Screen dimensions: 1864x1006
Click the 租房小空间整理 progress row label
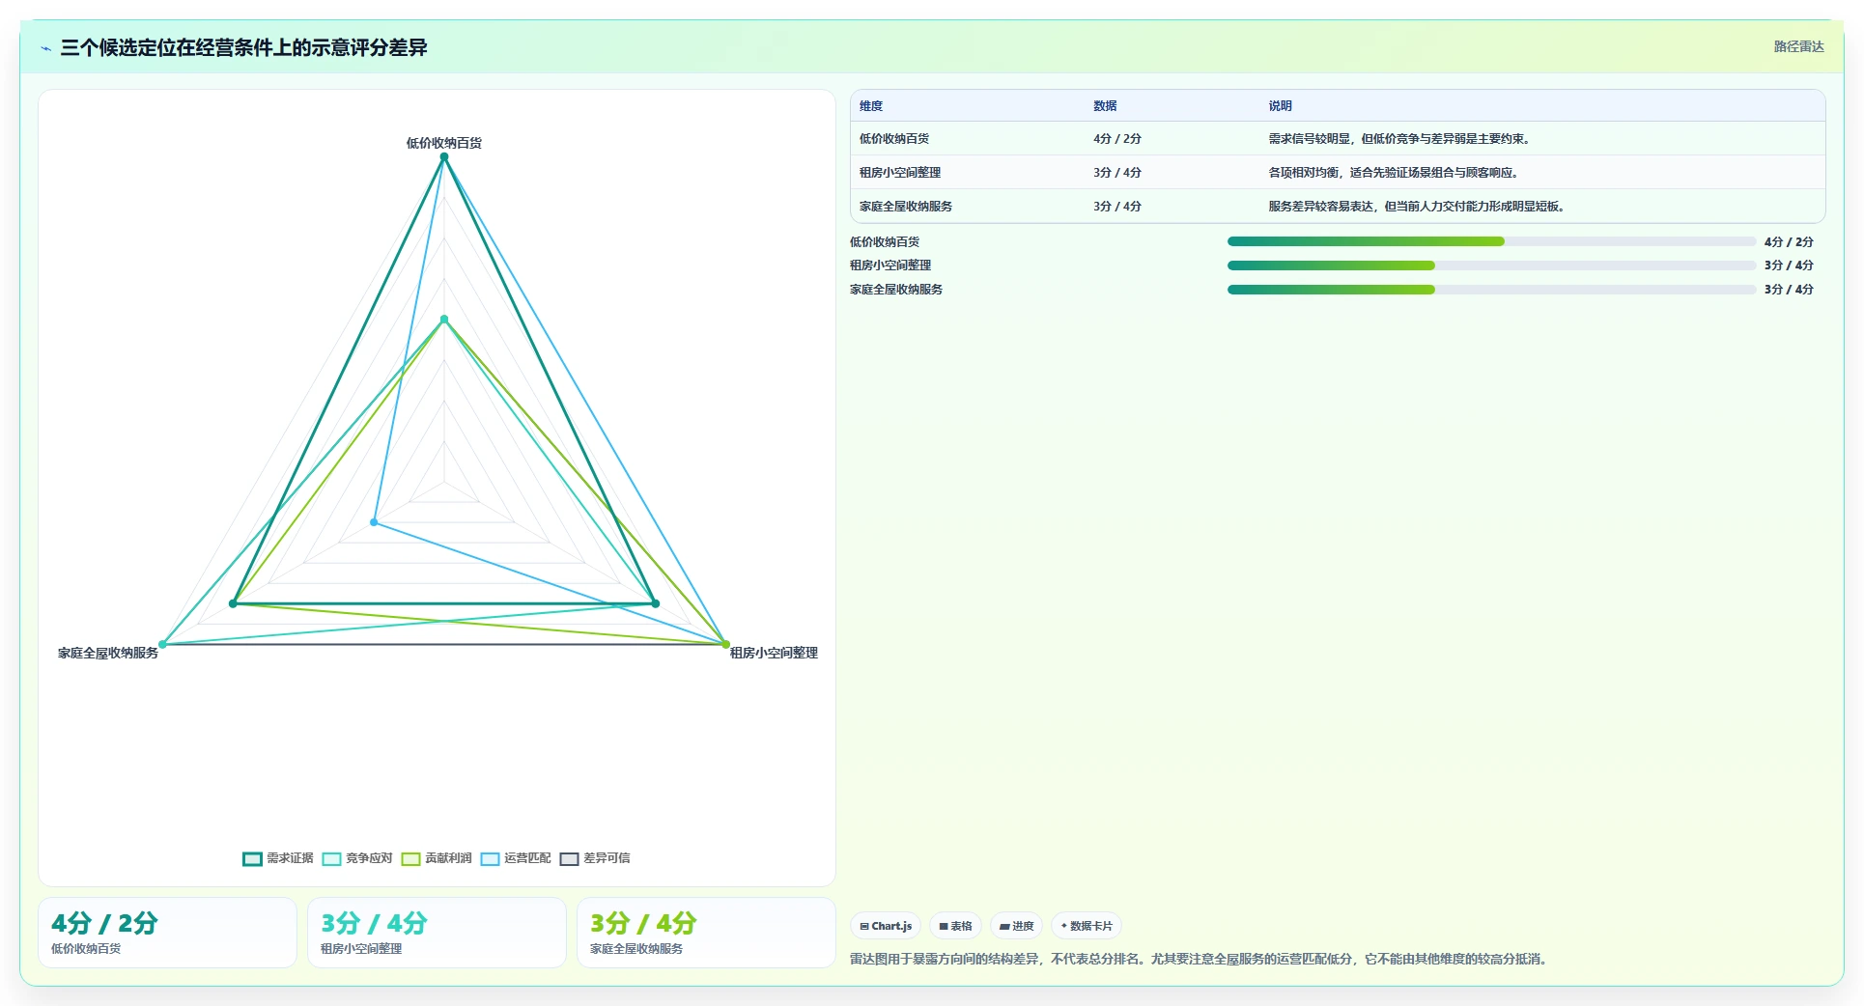(890, 265)
